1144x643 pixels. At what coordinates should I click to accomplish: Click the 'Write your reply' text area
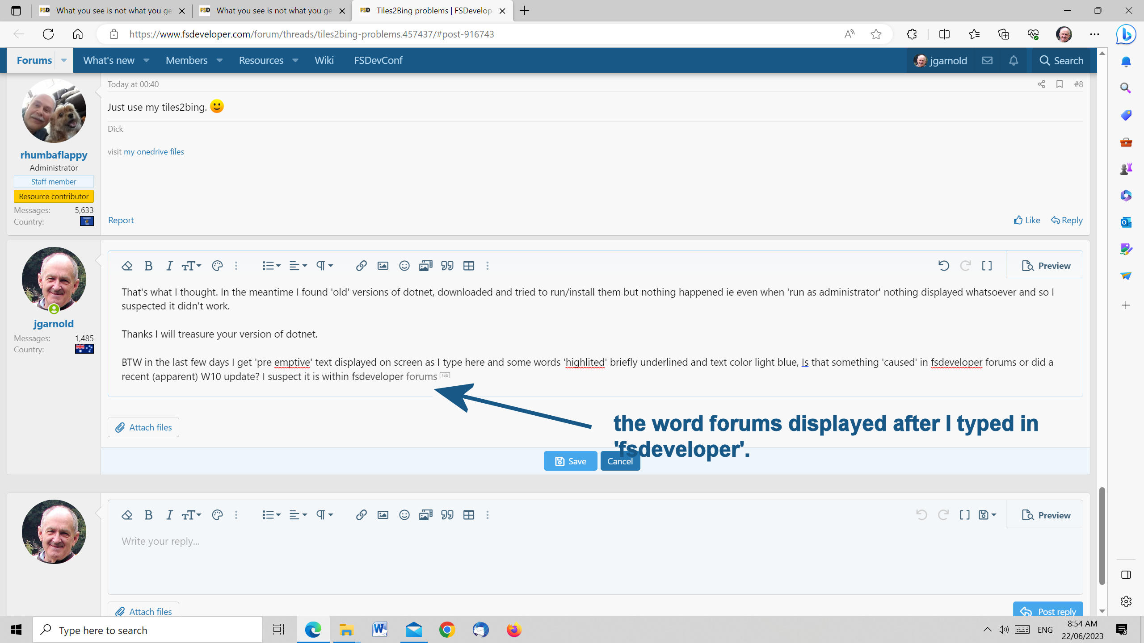pyautogui.click(x=595, y=560)
